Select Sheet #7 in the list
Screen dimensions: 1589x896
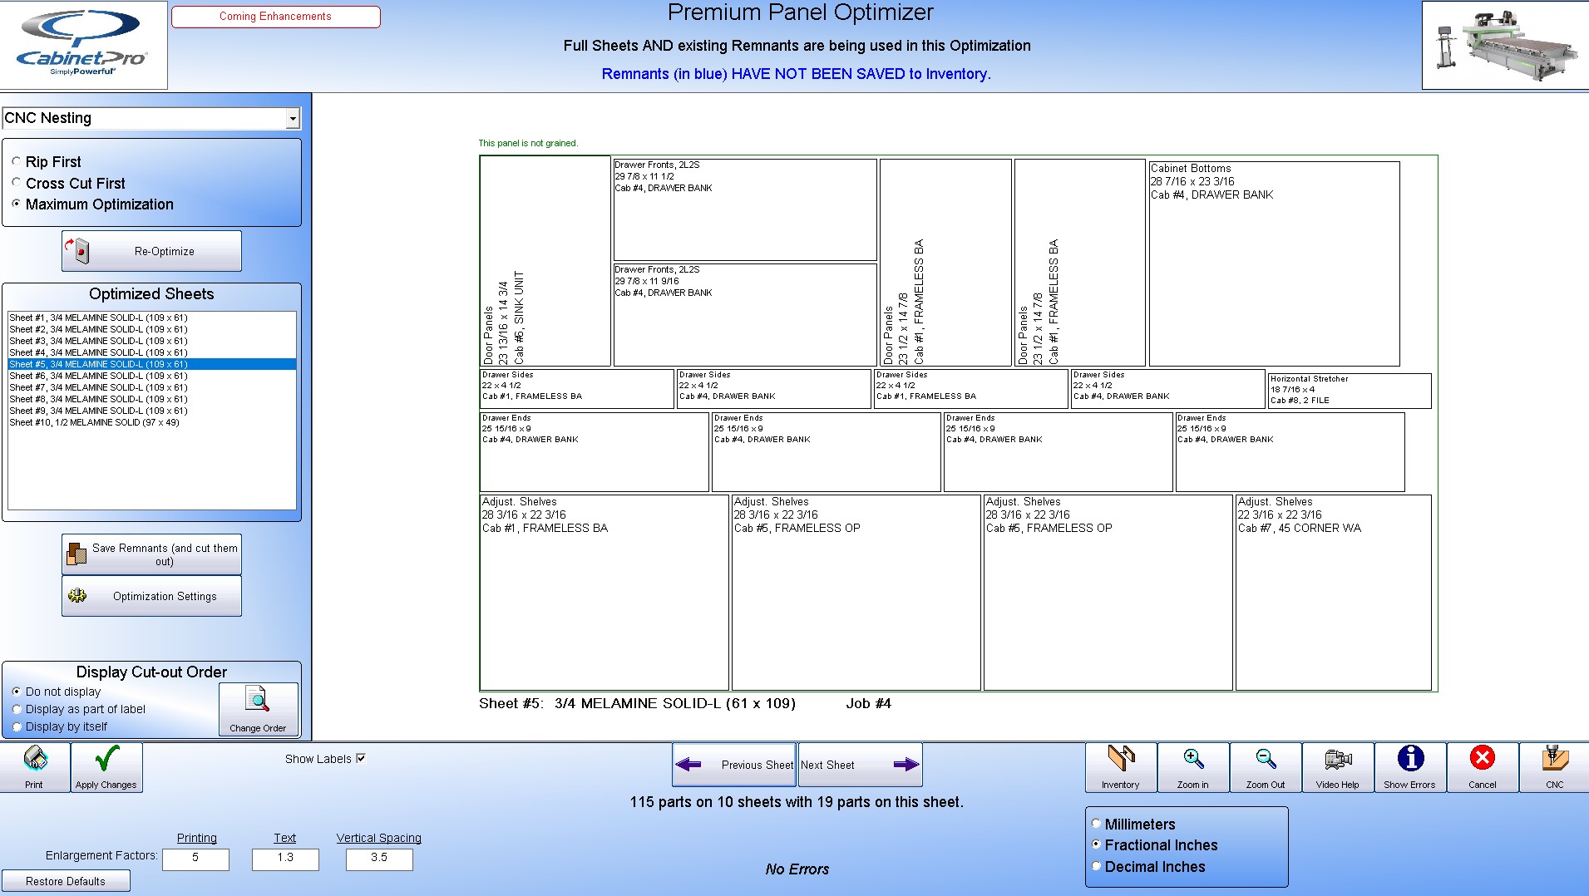152,387
